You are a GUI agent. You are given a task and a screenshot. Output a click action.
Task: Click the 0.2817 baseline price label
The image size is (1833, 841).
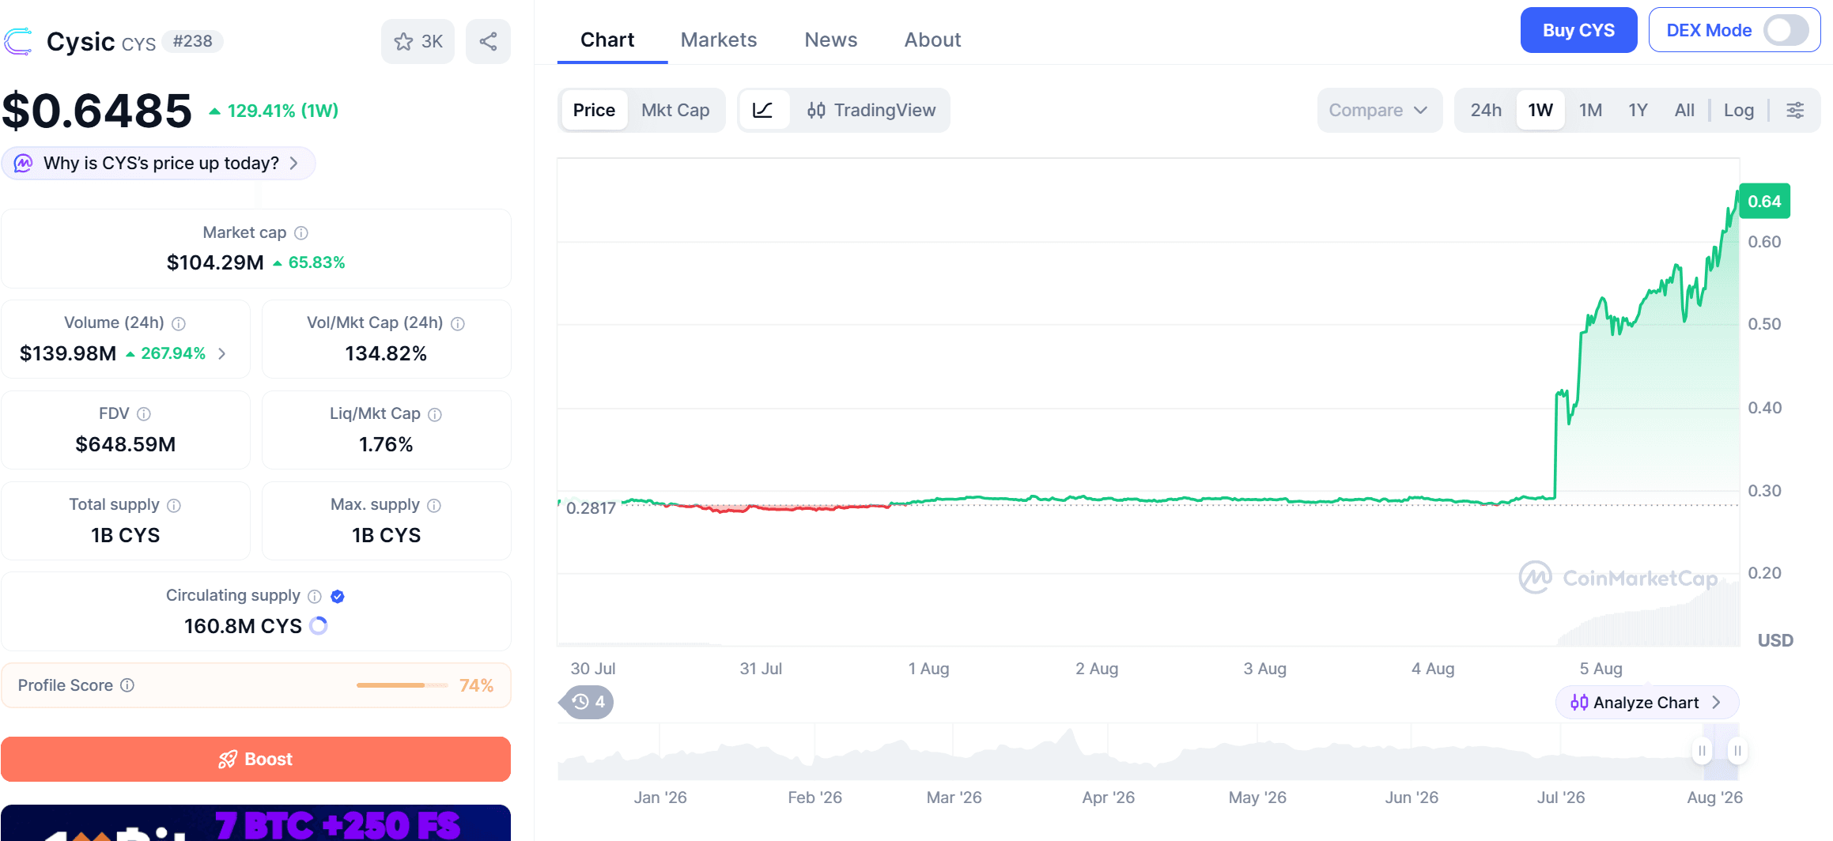[x=591, y=508]
